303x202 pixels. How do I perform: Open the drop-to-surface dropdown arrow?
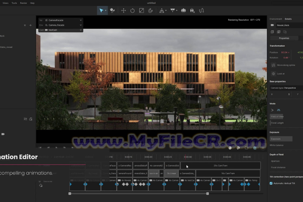(x=177, y=11)
